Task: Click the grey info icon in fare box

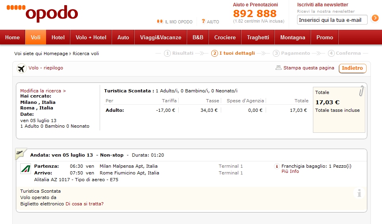Action: [x=359, y=193]
